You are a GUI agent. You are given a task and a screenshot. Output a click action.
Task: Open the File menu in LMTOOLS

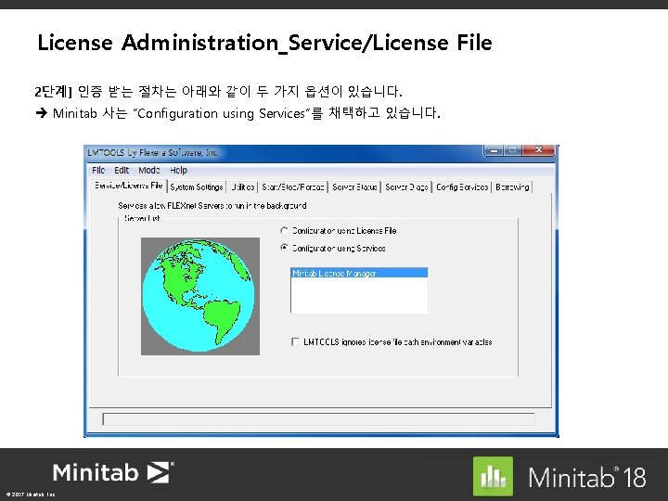98,170
